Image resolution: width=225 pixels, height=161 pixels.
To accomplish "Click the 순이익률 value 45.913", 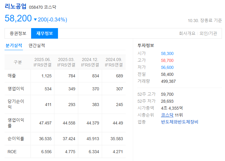I will tap(93, 139).
